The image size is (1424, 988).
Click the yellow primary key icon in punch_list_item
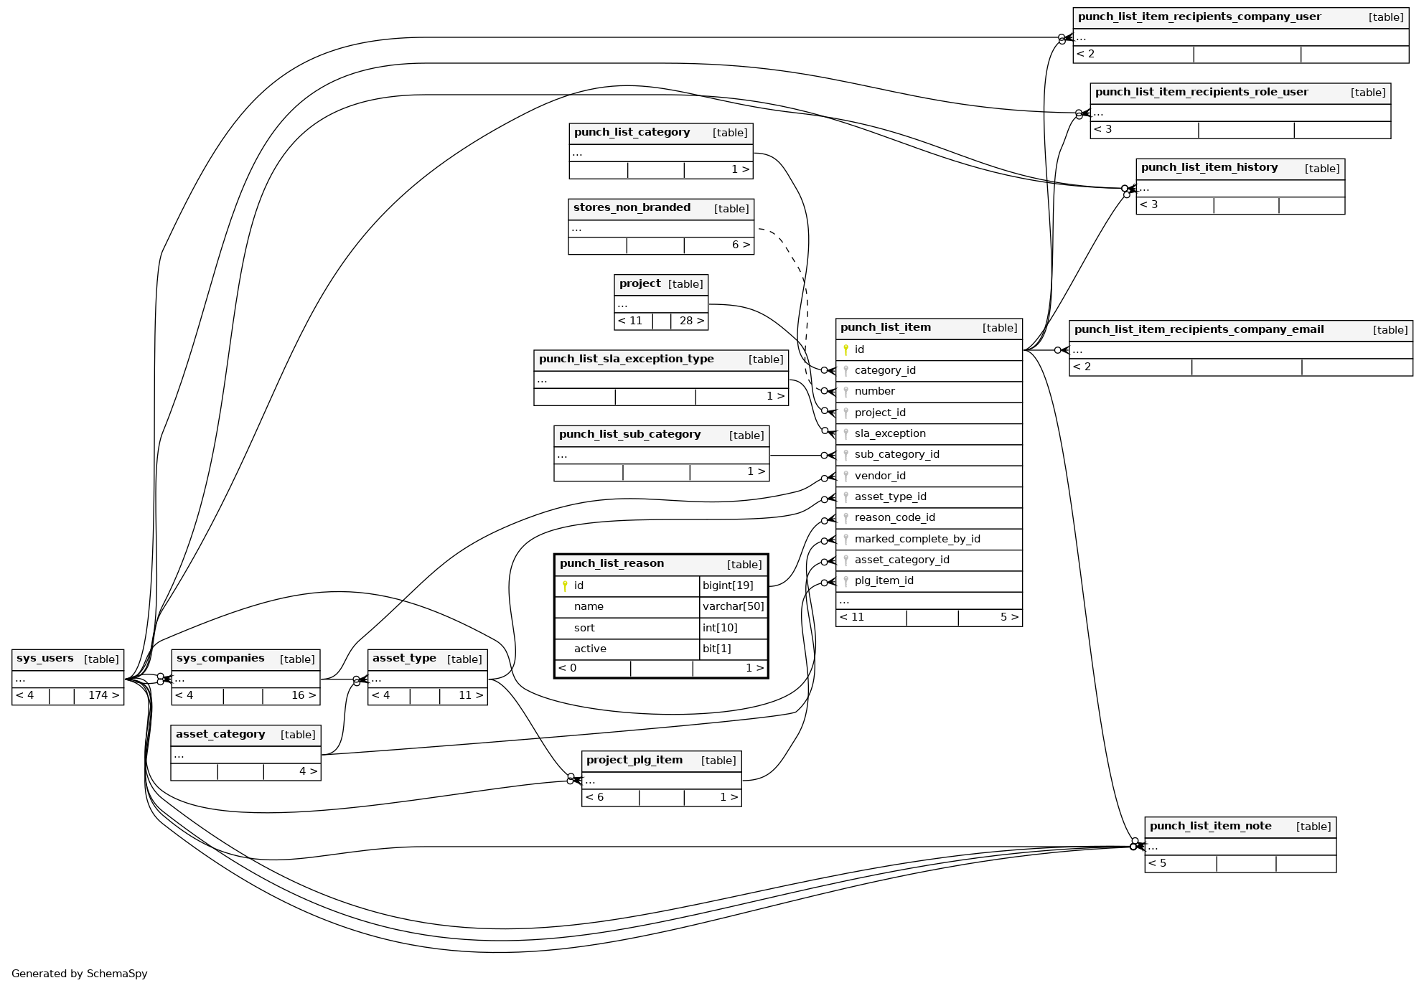point(846,350)
